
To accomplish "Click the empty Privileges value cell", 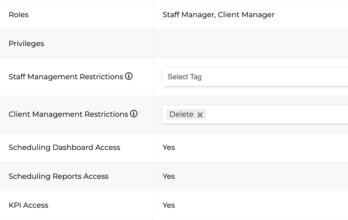I will [250, 44].
